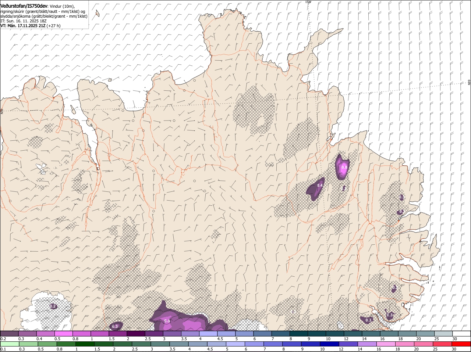
Task: Pick the darkest purple 2–2.5 upper legend swatch
Action: 136,334
